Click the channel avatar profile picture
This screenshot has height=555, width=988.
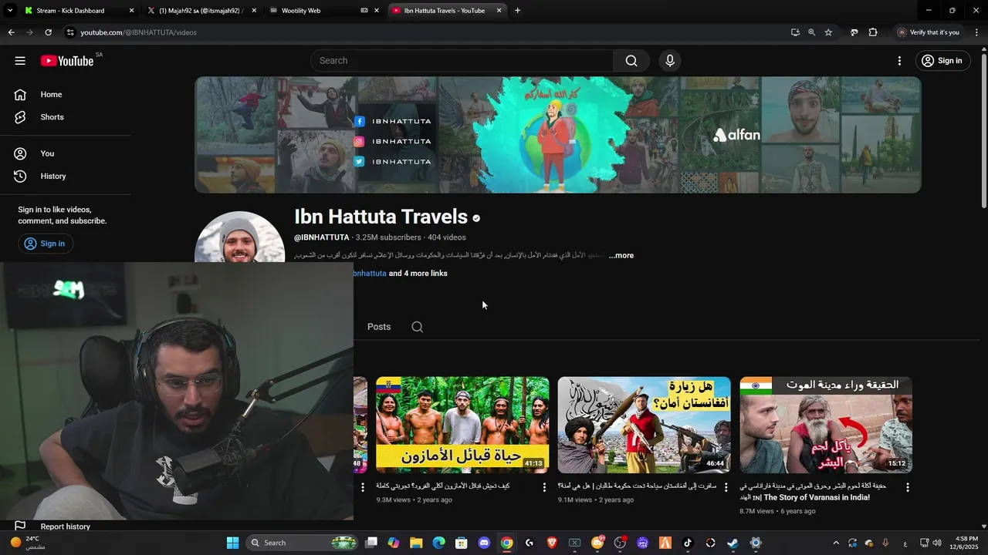tap(240, 239)
